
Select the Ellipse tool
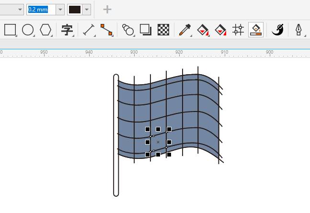point(28,30)
